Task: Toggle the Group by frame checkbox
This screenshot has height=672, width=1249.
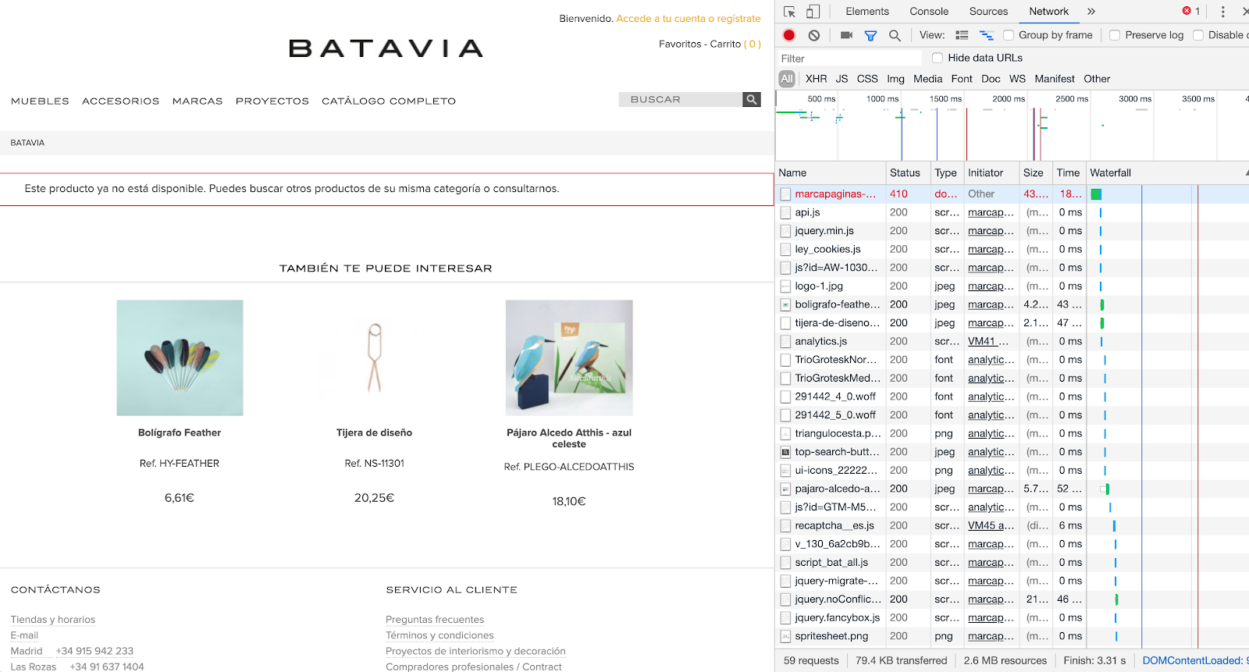Action: click(x=1009, y=35)
